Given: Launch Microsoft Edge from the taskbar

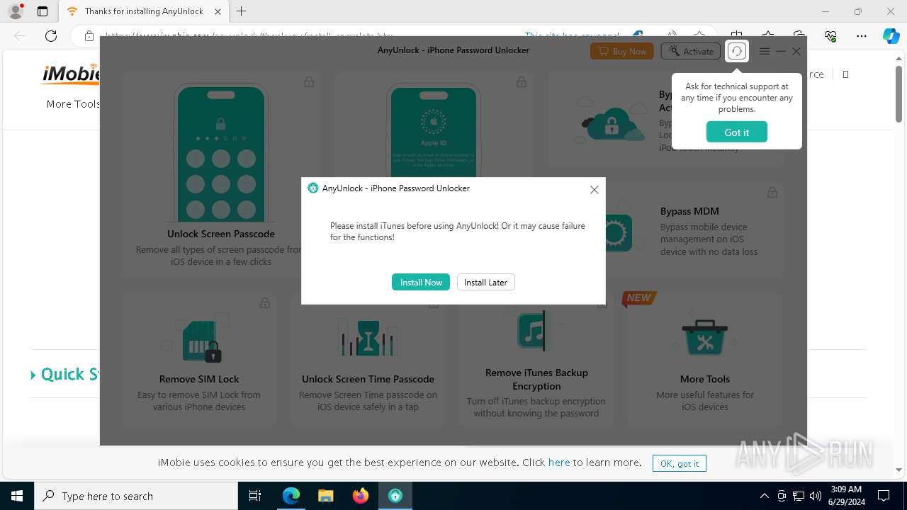Looking at the screenshot, I should click(x=291, y=496).
